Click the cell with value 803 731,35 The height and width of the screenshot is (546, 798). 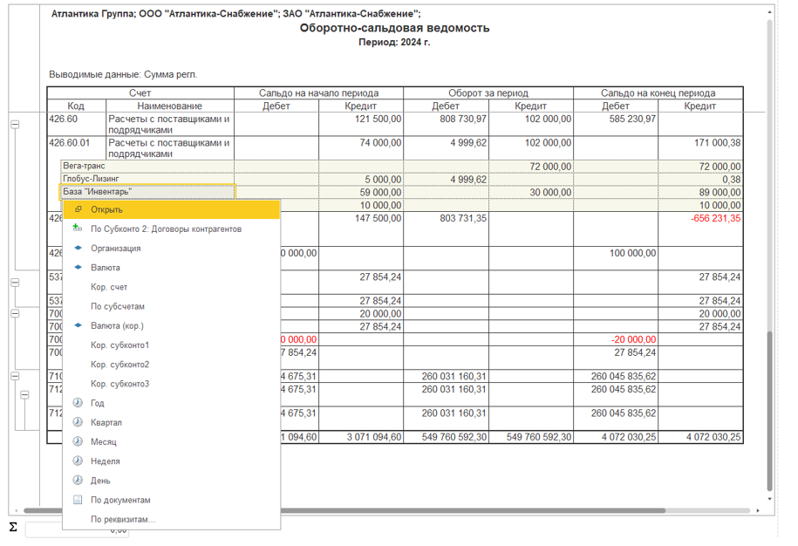(x=447, y=229)
